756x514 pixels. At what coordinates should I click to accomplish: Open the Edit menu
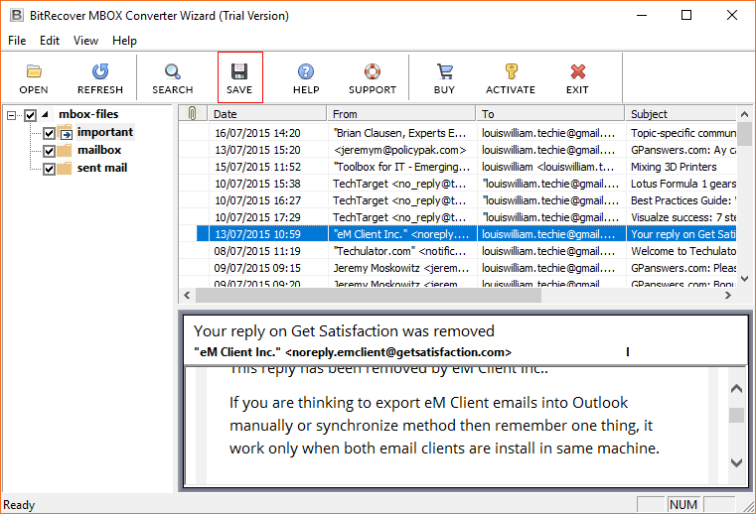tap(50, 41)
